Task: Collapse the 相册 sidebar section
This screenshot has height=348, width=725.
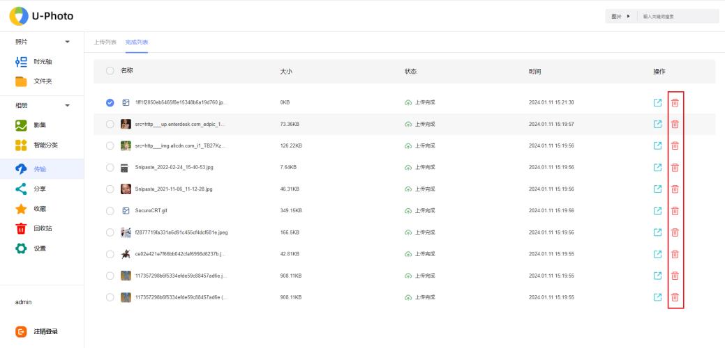Action: tap(68, 106)
